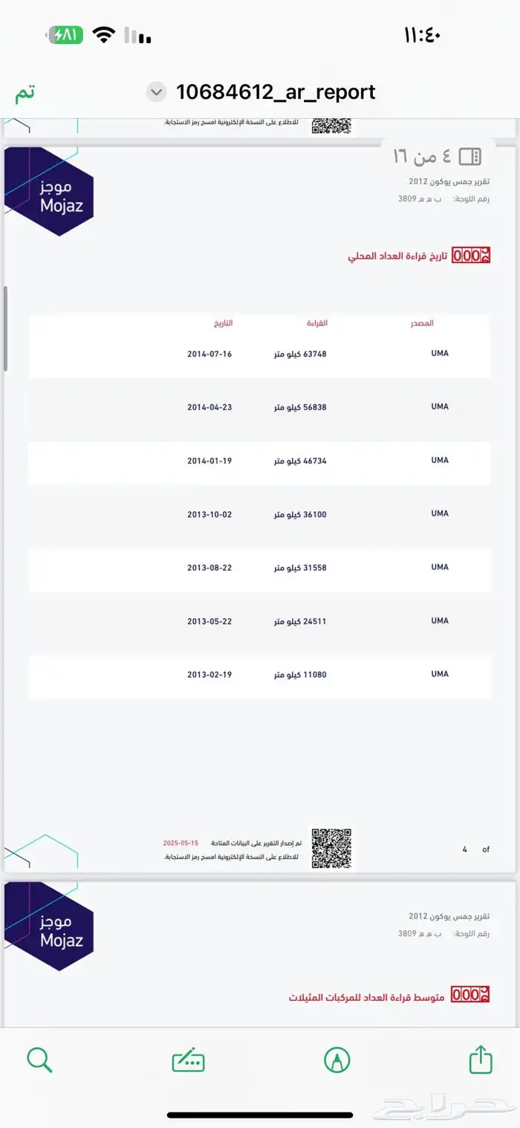This screenshot has height=1128, width=520.
Task: Tap the Mojaz logo on the next page
Action: point(50,927)
